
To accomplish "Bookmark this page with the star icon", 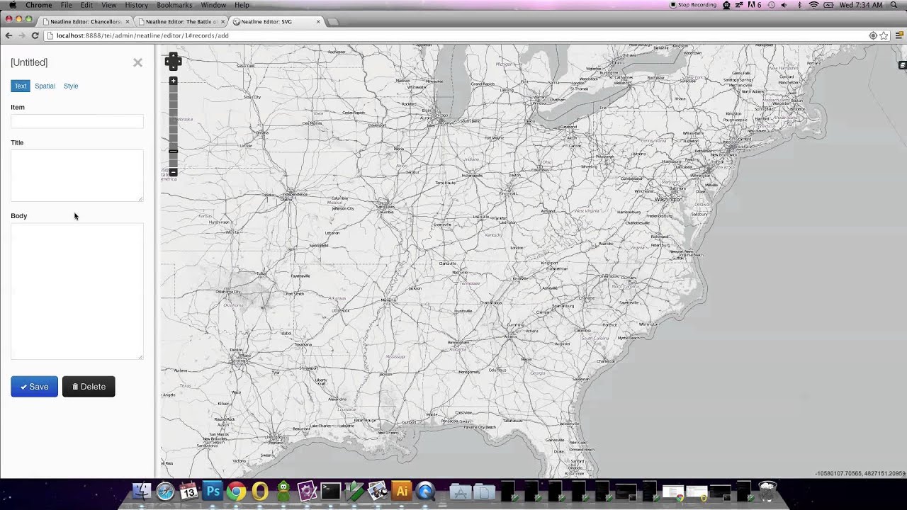I will click(884, 35).
